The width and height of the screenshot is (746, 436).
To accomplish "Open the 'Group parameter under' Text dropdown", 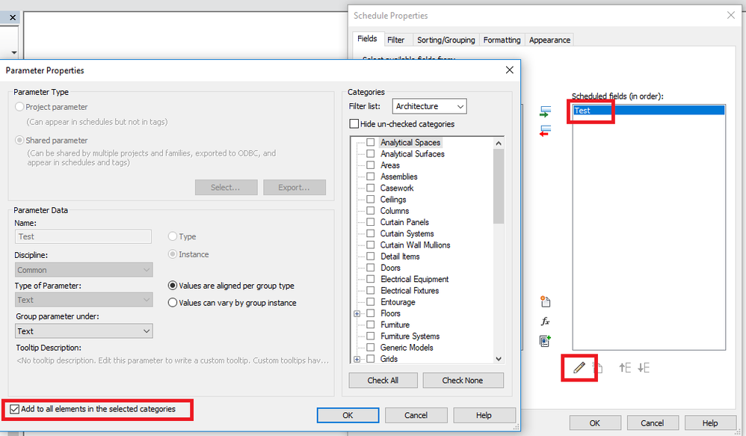I will tap(84, 331).
